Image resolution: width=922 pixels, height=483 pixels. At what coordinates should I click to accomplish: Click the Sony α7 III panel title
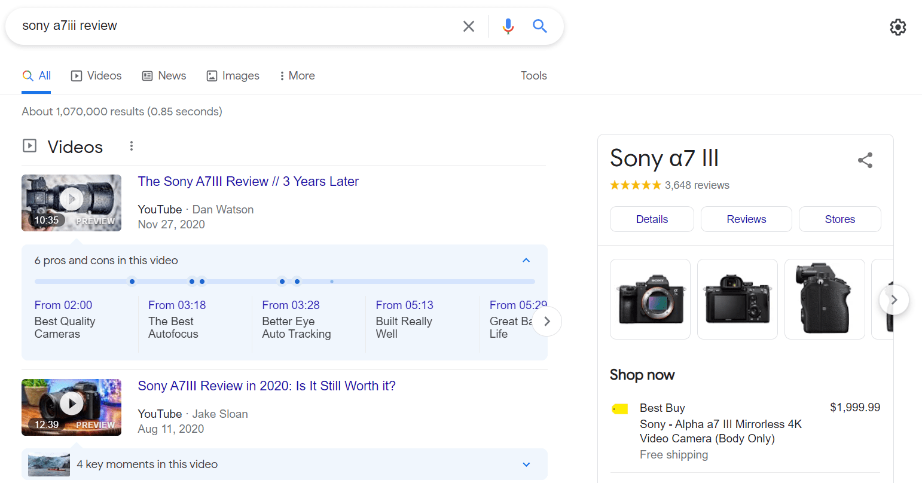point(664,158)
